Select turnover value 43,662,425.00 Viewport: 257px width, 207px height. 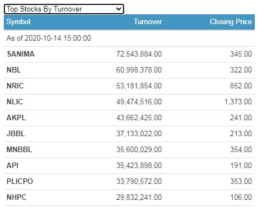pos(139,118)
